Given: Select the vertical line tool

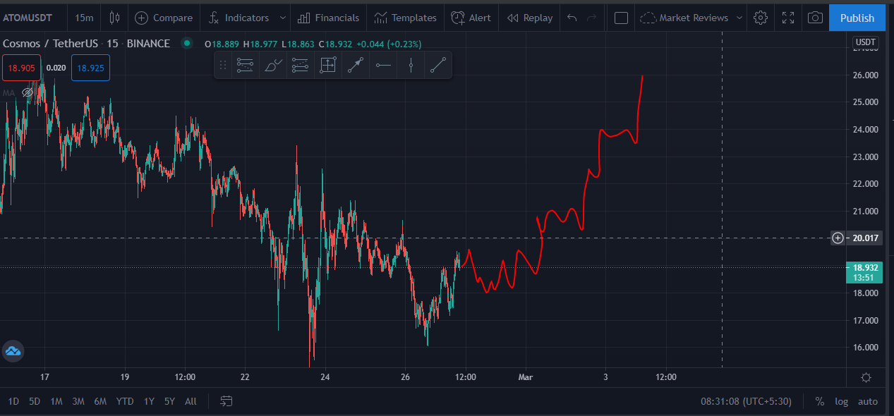Looking at the screenshot, I should click(x=410, y=66).
